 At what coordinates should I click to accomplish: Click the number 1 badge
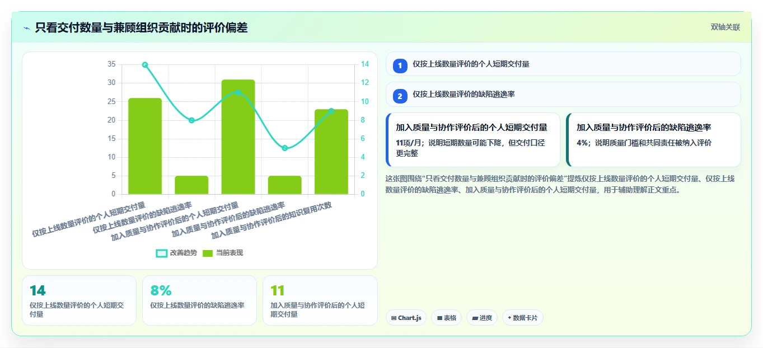[x=400, y=66]
